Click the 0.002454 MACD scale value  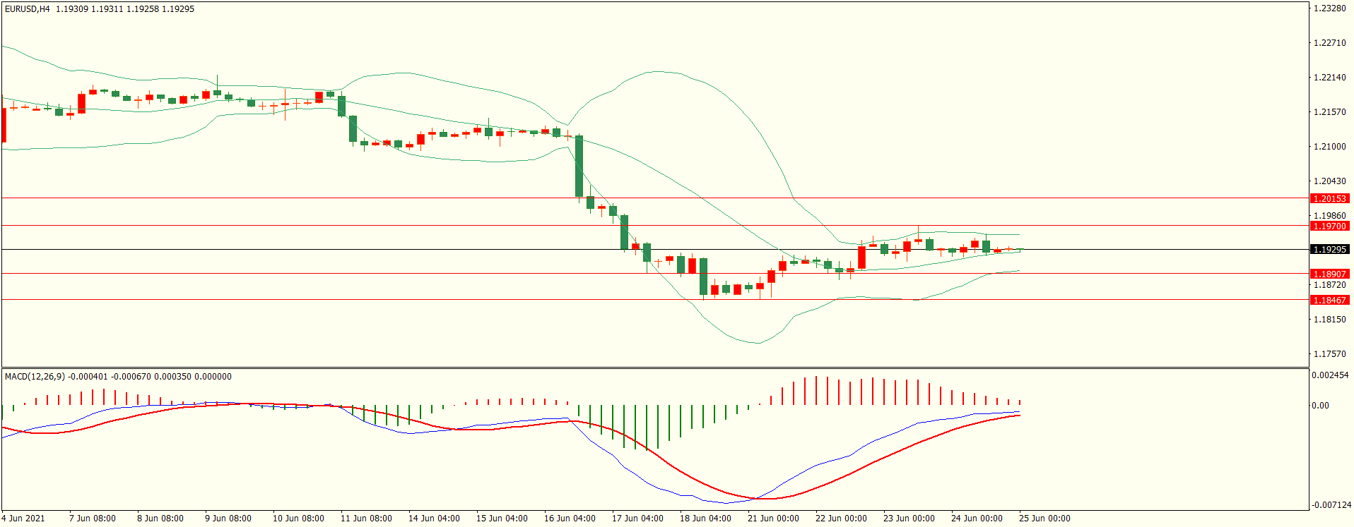[1330, 375]
